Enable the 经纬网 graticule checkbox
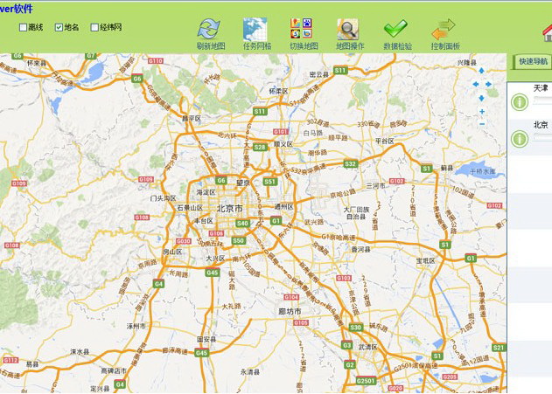Viewport: 552px width, 394px height. (94, 27)
